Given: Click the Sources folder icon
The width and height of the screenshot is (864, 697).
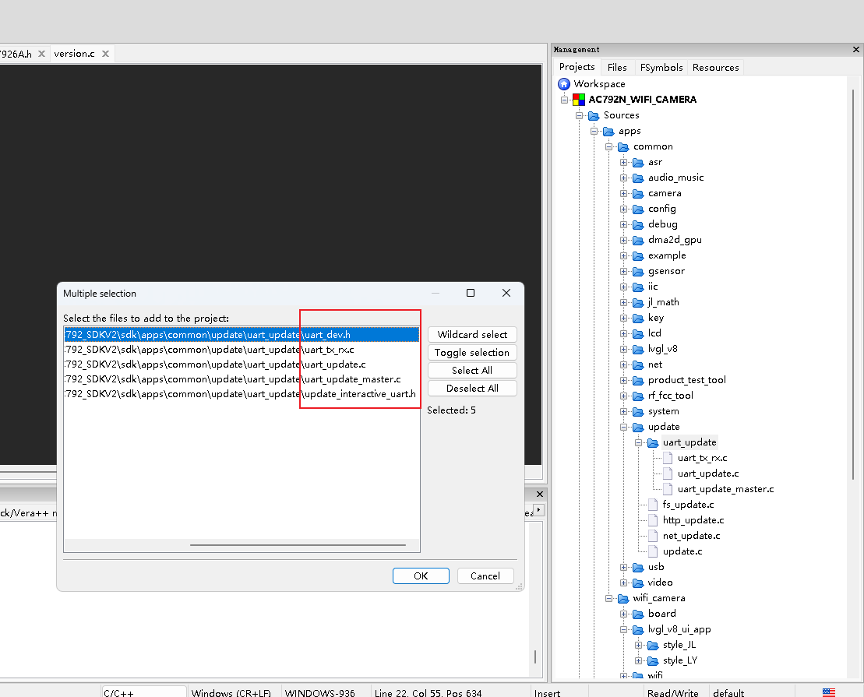Looking at the screenshot, I should [594, 115].
